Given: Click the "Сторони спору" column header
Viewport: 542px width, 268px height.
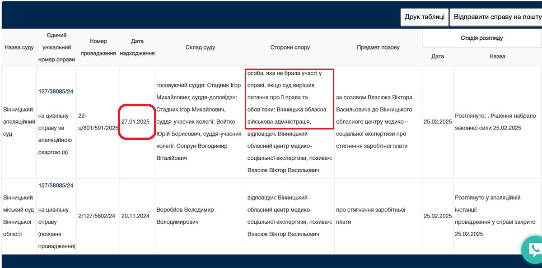Looking at the screenshot, I should click(x=289, y=46).
